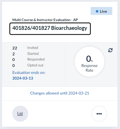Click the Opted out count value
Screen dimensions: 120x129
(14, 66)
